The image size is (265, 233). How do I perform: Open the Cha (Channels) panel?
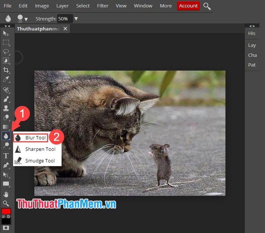tap(253, 55)
